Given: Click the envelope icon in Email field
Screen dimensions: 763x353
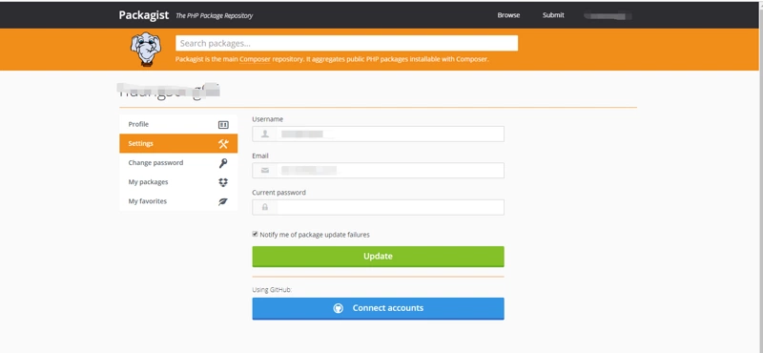Looking at the screenshot, I should point(265,171).
